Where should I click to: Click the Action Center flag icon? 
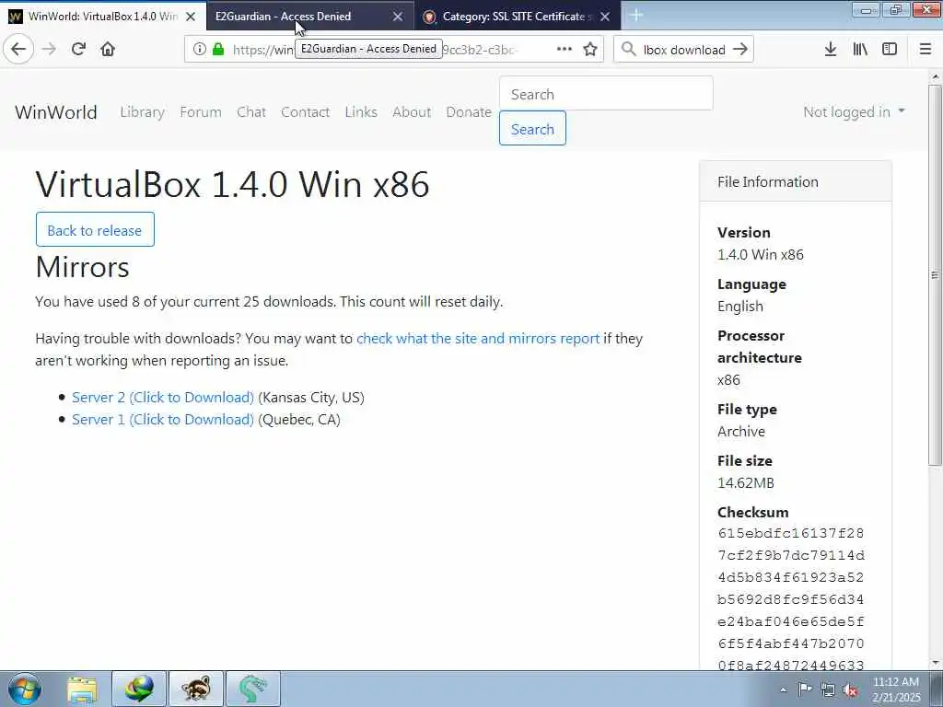click(805, 690)
